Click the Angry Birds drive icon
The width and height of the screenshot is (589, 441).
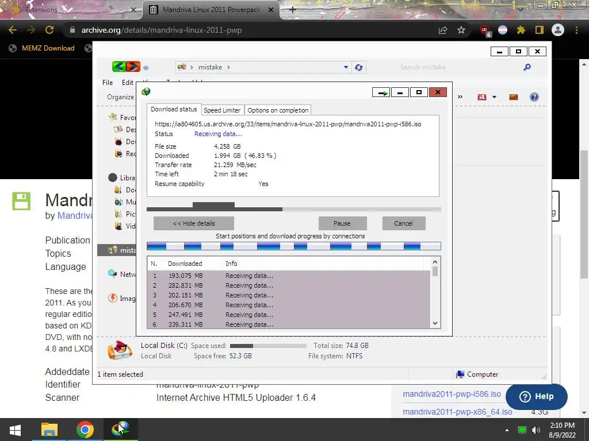(x=120, y=350)
